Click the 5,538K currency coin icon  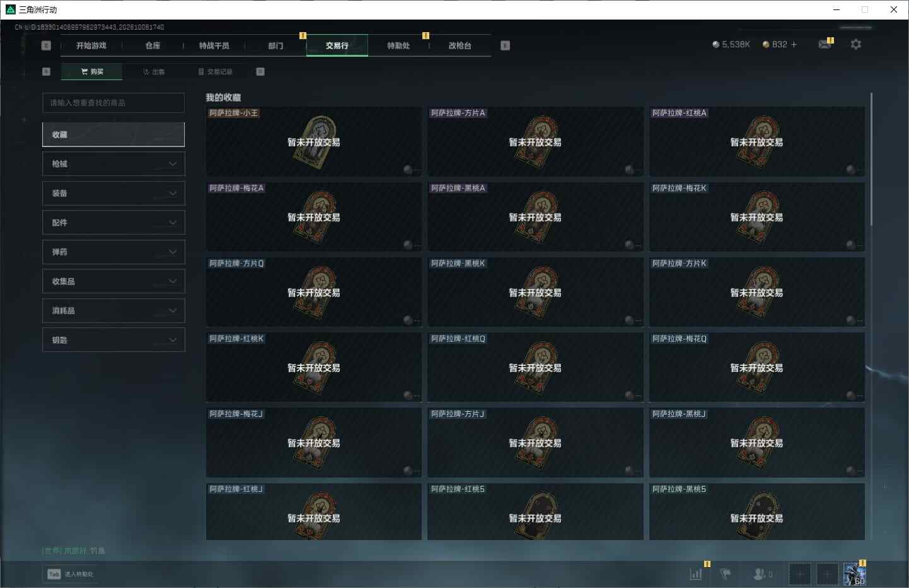pos(716,45)
